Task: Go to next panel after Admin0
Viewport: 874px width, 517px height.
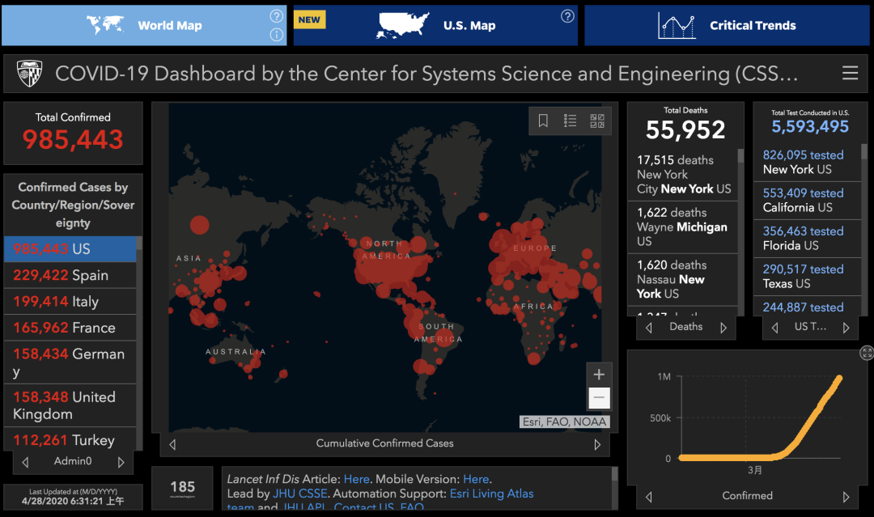Action: [x=121, y=462]
